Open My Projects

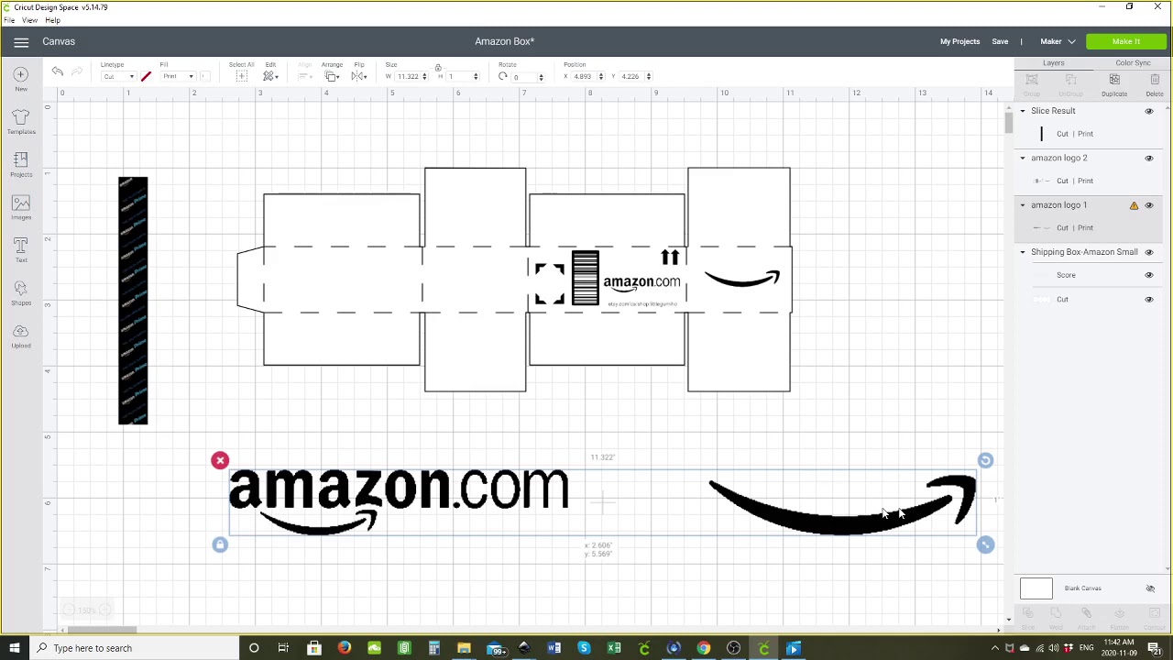coord(959,41)
